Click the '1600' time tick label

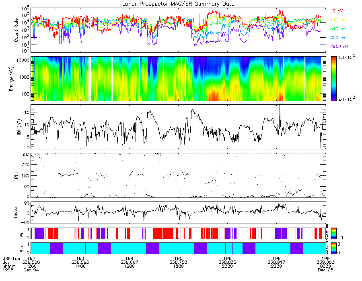pyautogui.click(x=129, y=266)
